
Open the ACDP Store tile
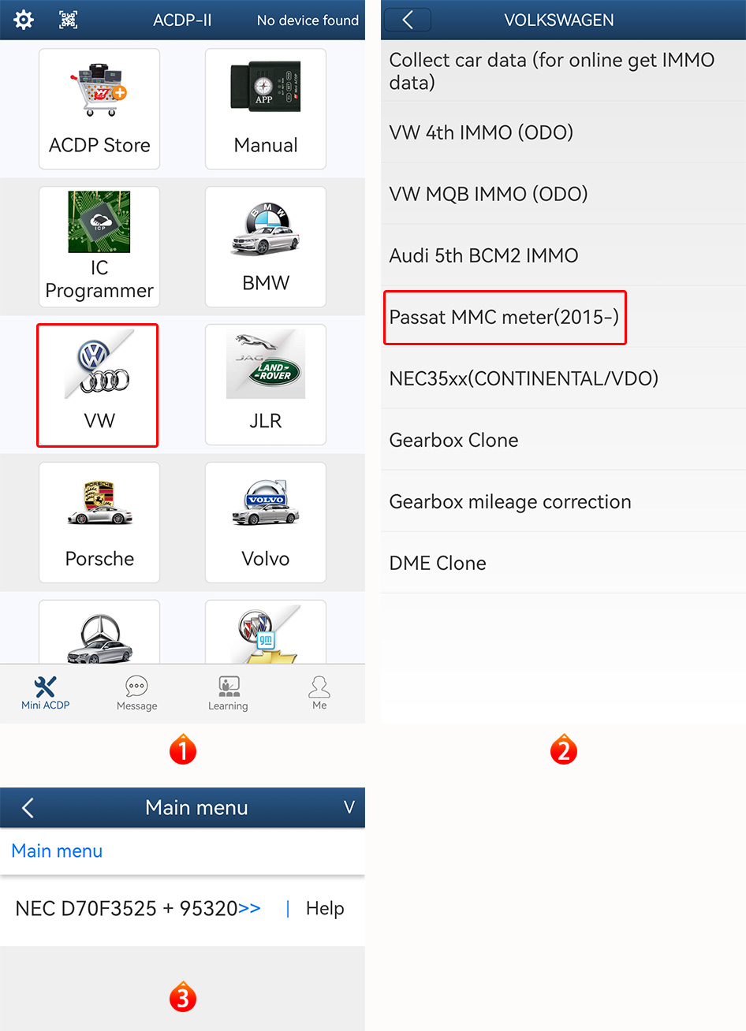click(99, 109)
